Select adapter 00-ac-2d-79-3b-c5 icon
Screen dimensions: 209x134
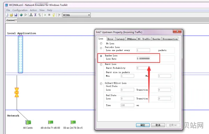click(73, 122)
